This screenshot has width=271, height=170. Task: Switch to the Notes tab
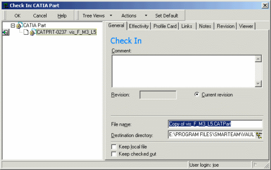coord(205,26)
